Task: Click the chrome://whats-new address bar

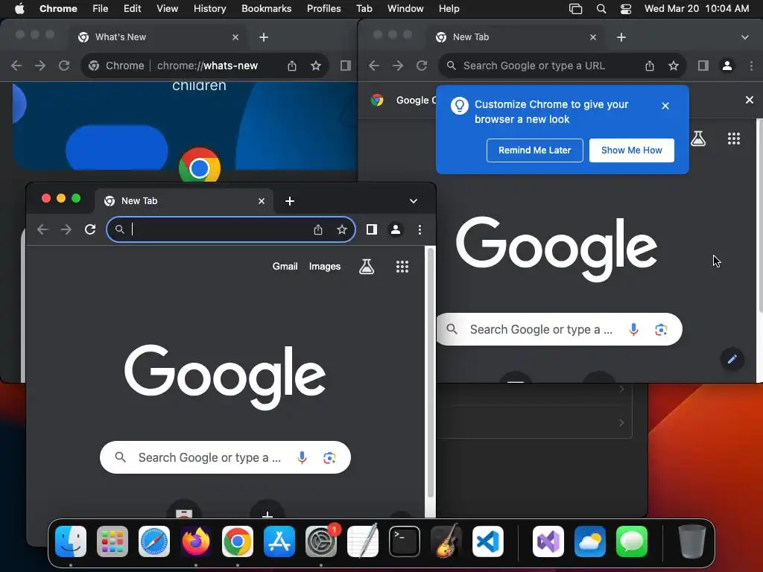Action: (205, 66)
